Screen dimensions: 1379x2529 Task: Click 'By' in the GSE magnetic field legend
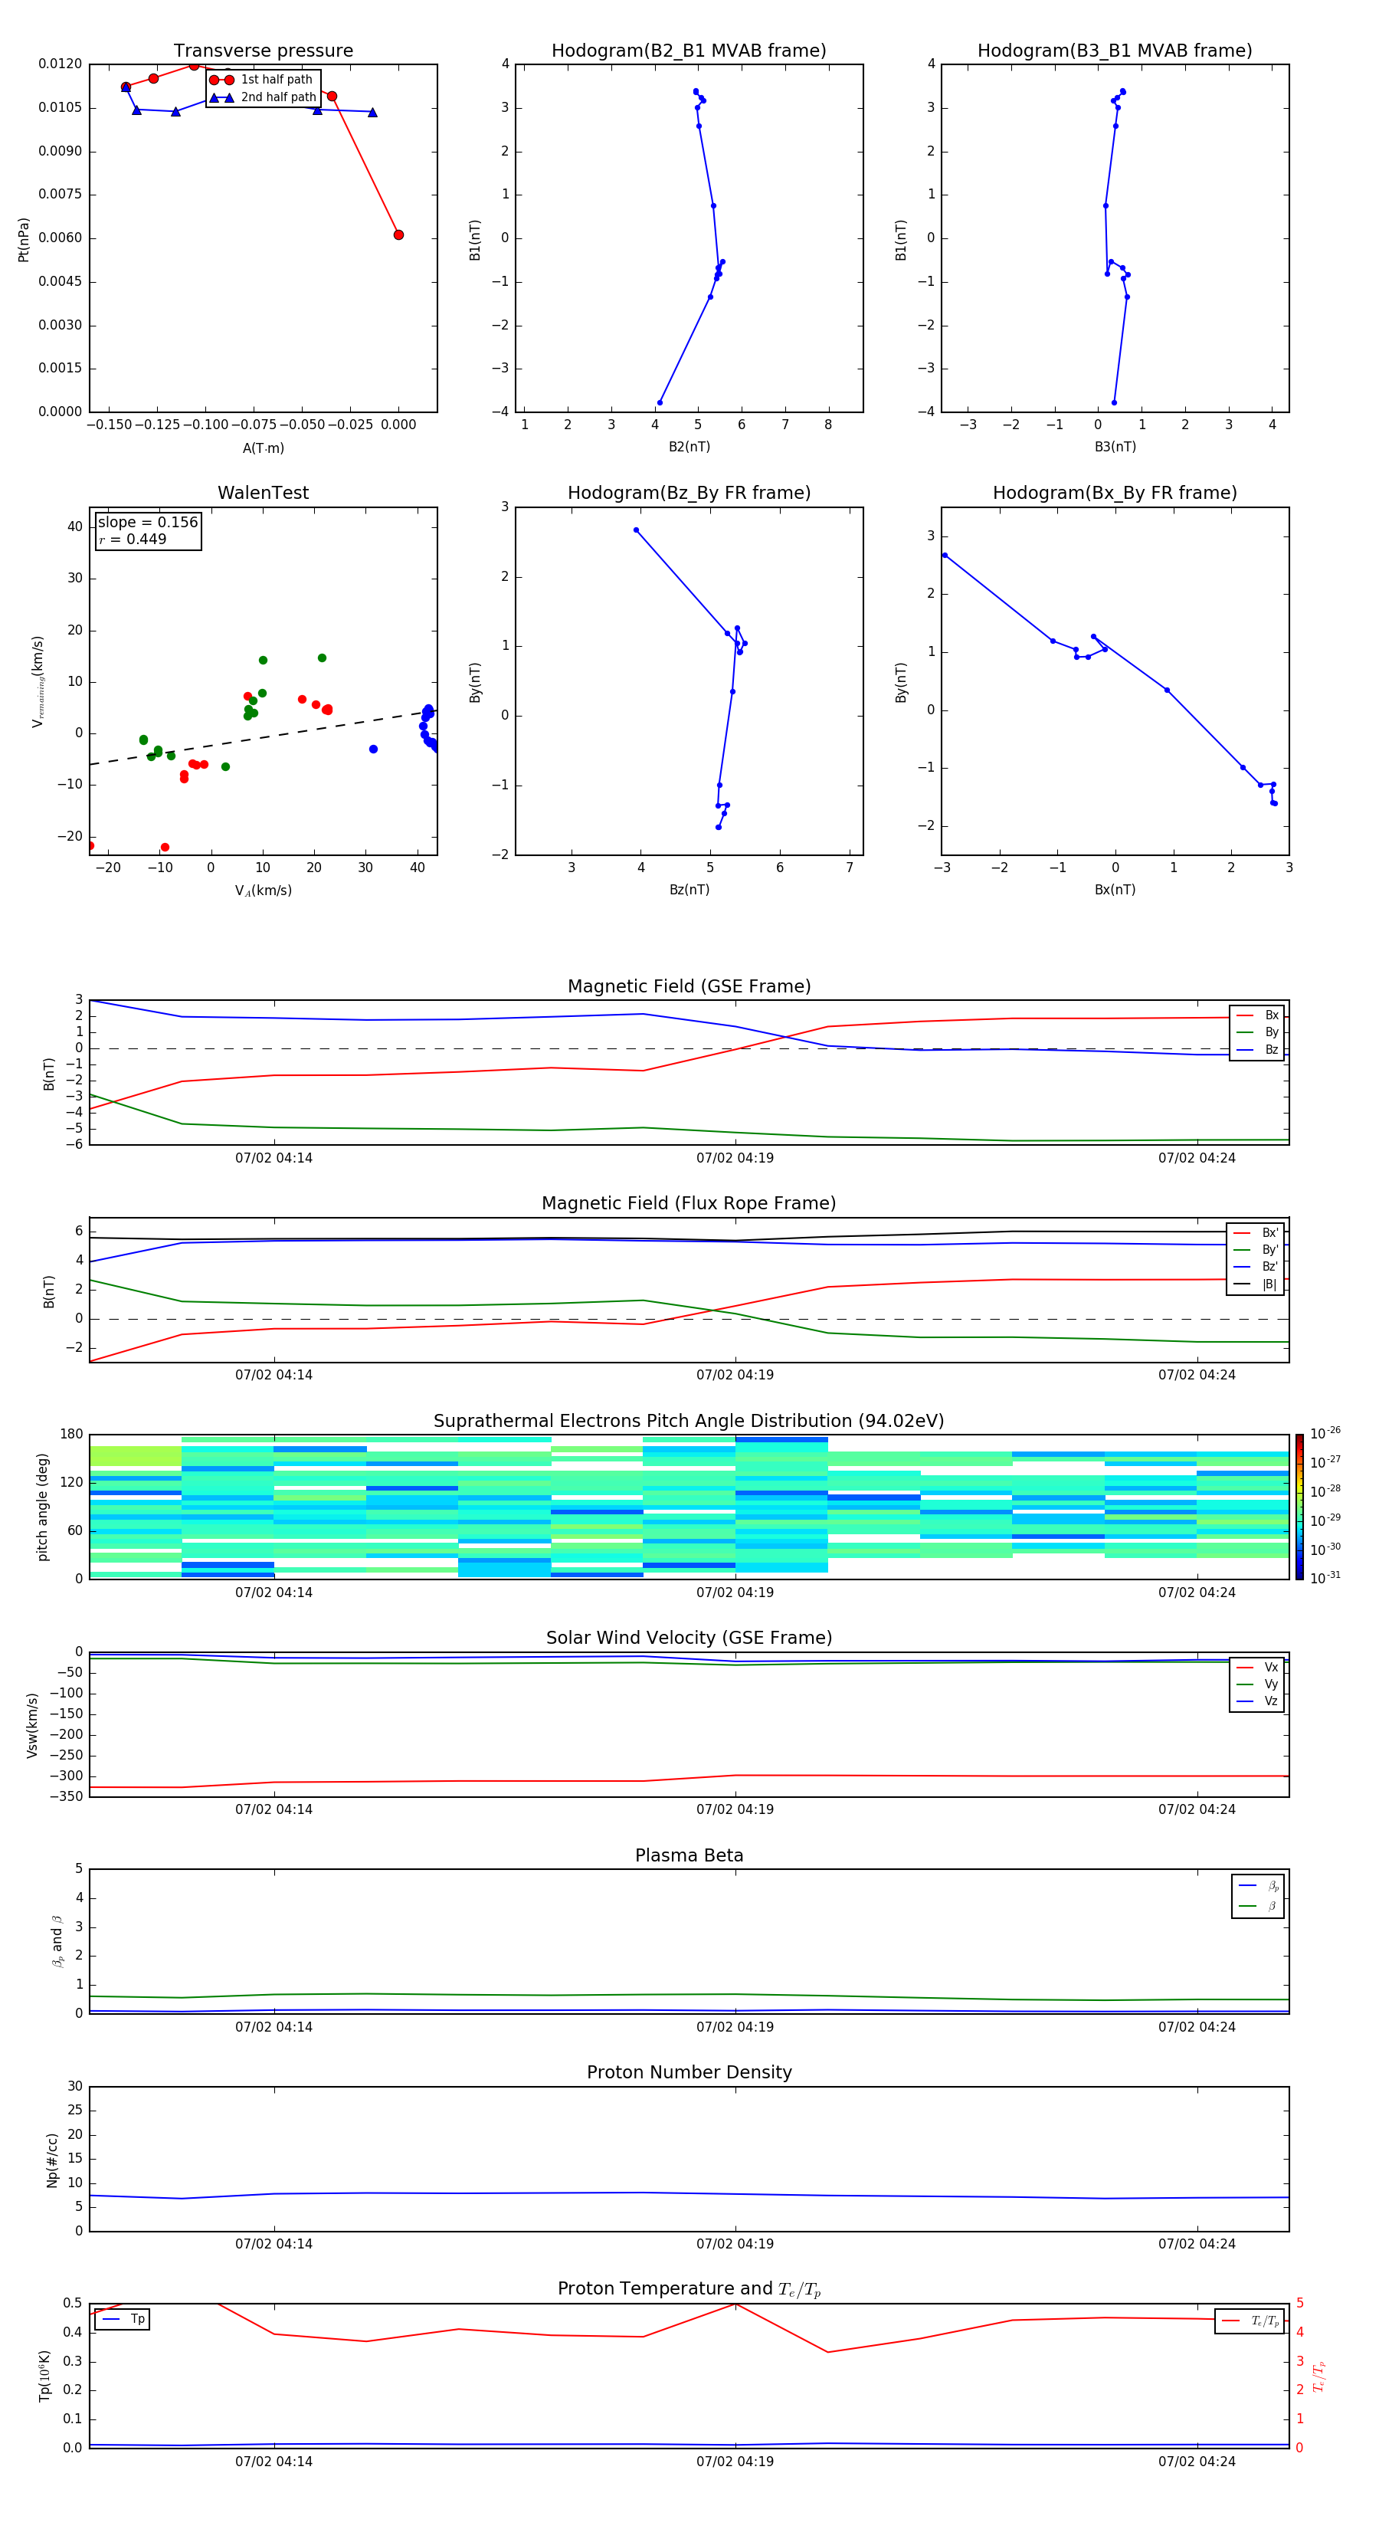[x=1257, y=1032]
